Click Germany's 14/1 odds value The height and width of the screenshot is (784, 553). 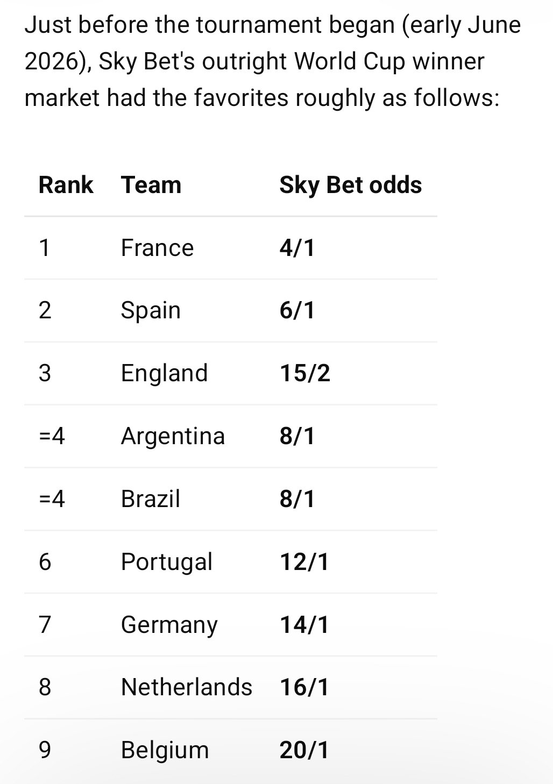pos(304,625)
